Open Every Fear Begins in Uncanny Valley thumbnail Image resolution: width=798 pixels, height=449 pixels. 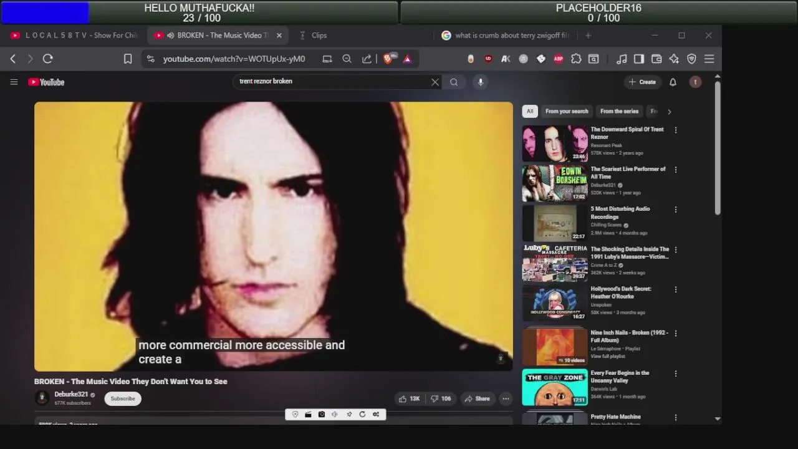[555, 387]
